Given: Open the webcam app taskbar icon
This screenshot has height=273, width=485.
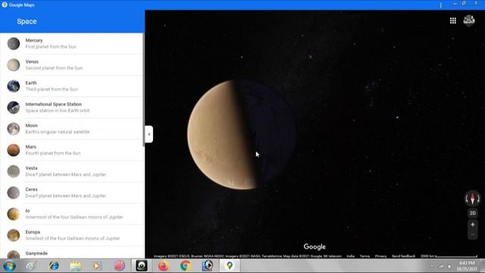Looking at the screenshot, I should click(142, 266).
